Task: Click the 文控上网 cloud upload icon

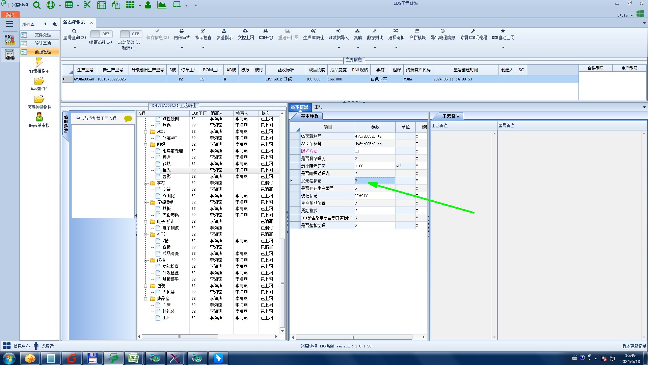Action: [x=245, y=31]
